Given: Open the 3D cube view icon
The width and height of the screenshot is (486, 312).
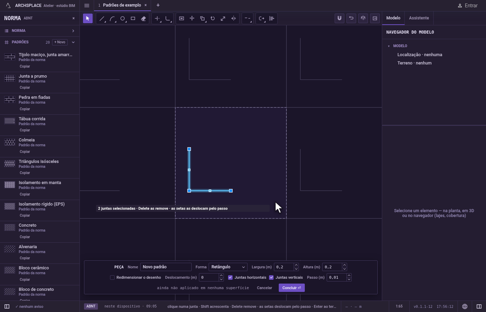Looking at the screenshot, I should [x=363, y=18].
